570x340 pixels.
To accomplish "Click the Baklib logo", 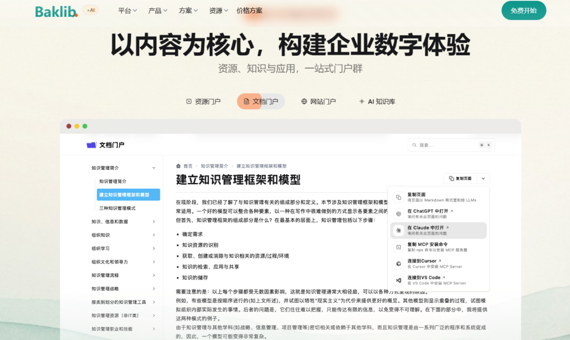I will (56, 11).
